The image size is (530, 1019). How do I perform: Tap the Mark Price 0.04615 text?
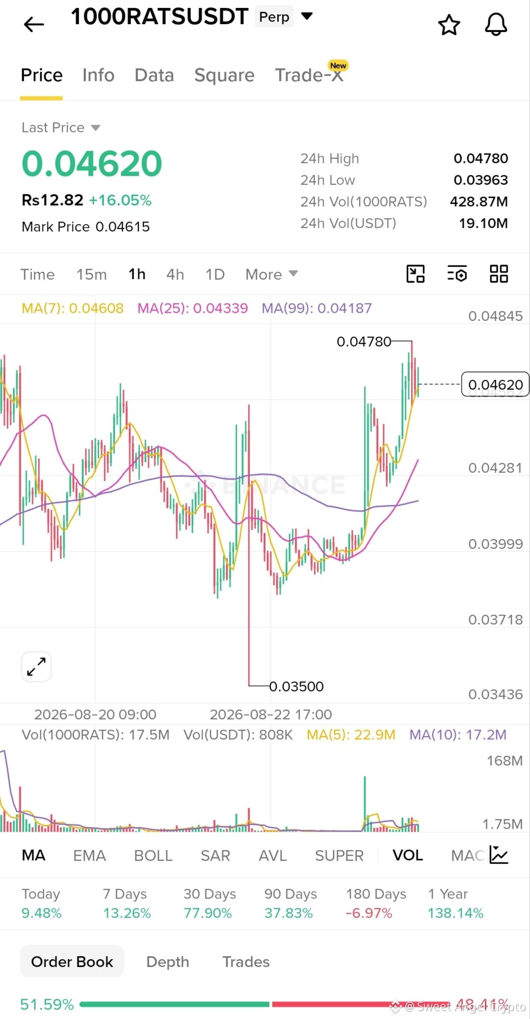(85, 226)
